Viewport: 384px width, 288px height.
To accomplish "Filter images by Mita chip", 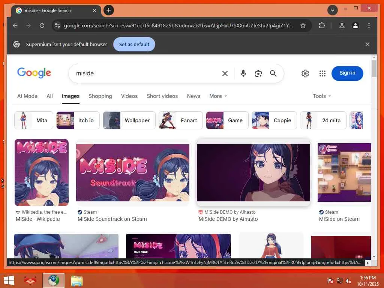I will (34, 120).
